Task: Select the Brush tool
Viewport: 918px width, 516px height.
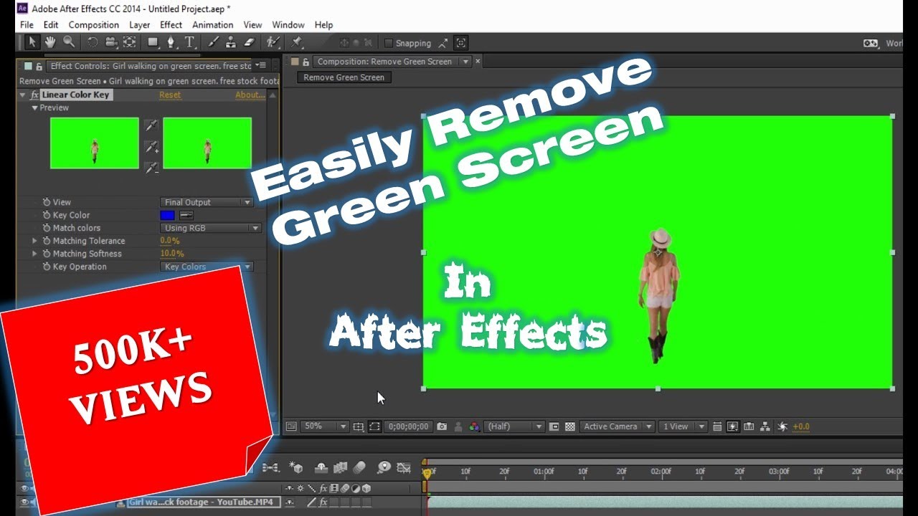Action: (214, 42)
